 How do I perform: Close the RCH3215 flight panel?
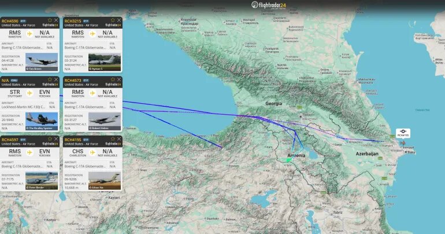tap(119, 20)
